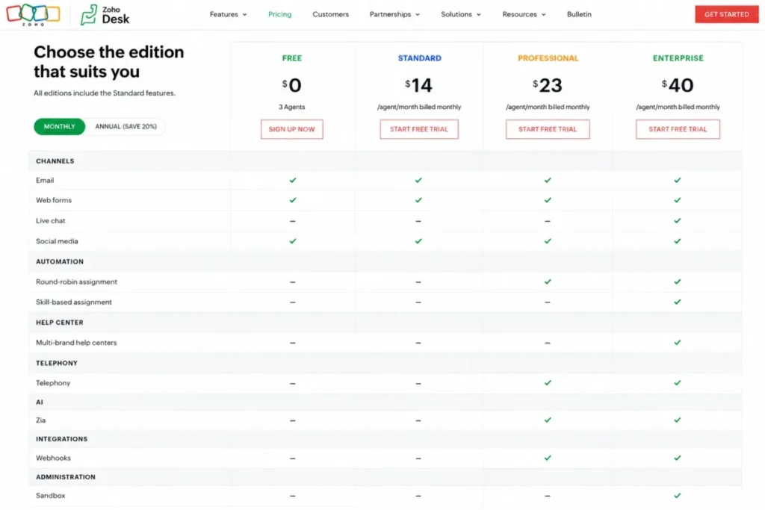
Task: Click the GET STARTED button
Action: pyautogui.click(x=726, y=14)
